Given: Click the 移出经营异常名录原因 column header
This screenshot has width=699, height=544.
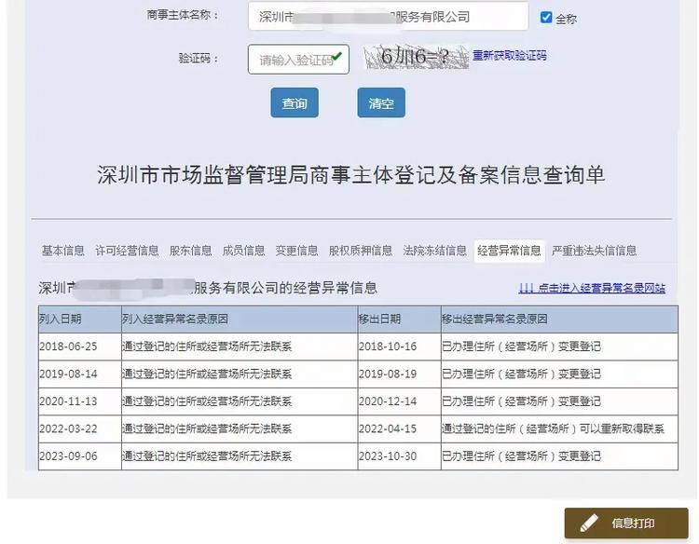Looking at the screenshot, I should [x=559, y=319].
